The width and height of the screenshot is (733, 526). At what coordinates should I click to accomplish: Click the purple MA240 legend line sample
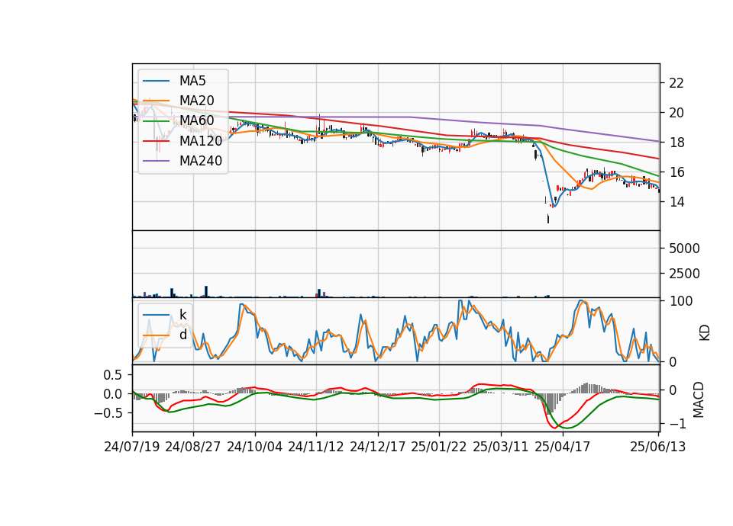pyautogui.click(x=156, y=161)
